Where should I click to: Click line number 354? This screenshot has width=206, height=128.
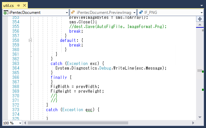[16, 22]
